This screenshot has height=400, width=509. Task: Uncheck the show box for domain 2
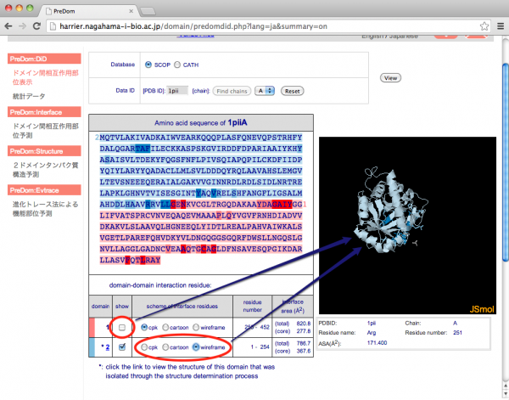[123, 346]
